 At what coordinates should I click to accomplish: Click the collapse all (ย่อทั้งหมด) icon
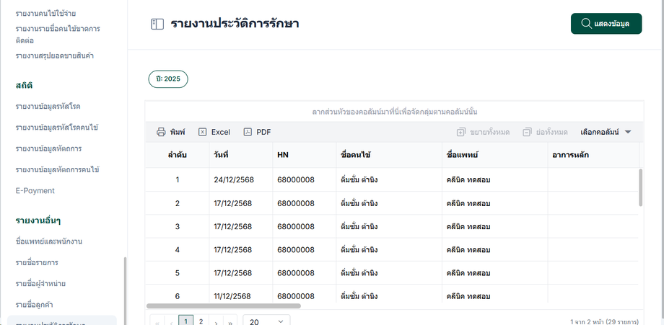(527, 132)
